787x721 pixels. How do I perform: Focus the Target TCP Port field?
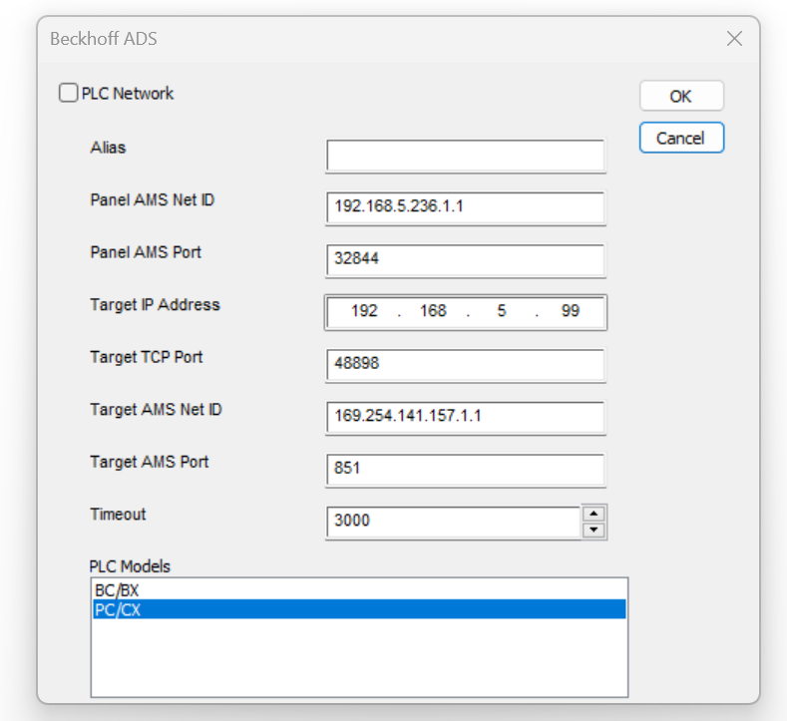click(465, 364)
